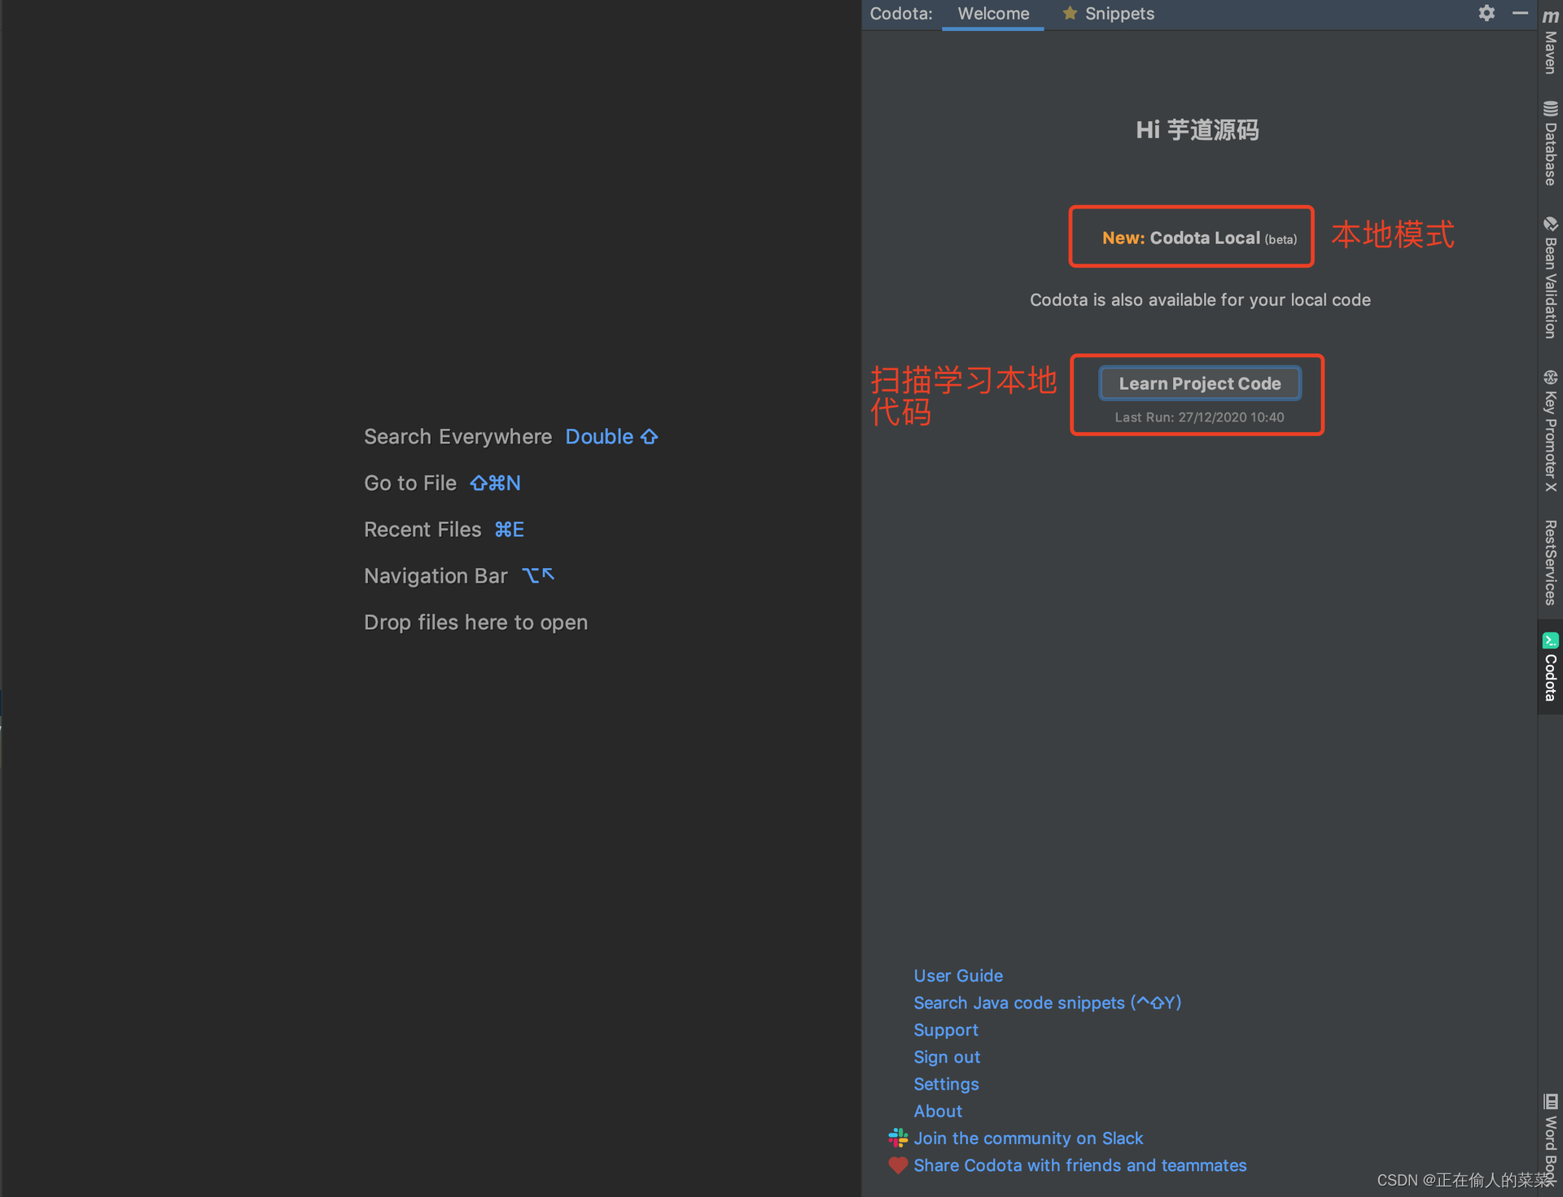Open the User Guide link
Image resolution: width=1563 pixels, height=1197 pixels.
(x=960, y=975)
